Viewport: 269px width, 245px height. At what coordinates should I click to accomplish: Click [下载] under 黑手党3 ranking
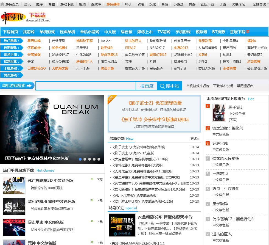pyautogui.click(x=233, y=120)
